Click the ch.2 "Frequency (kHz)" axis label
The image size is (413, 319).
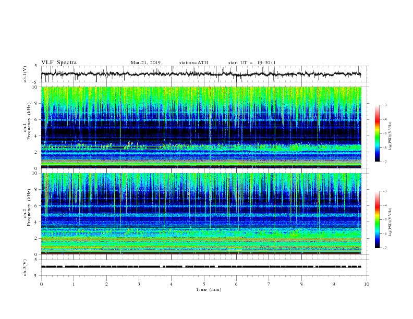[x=29, y=207]
